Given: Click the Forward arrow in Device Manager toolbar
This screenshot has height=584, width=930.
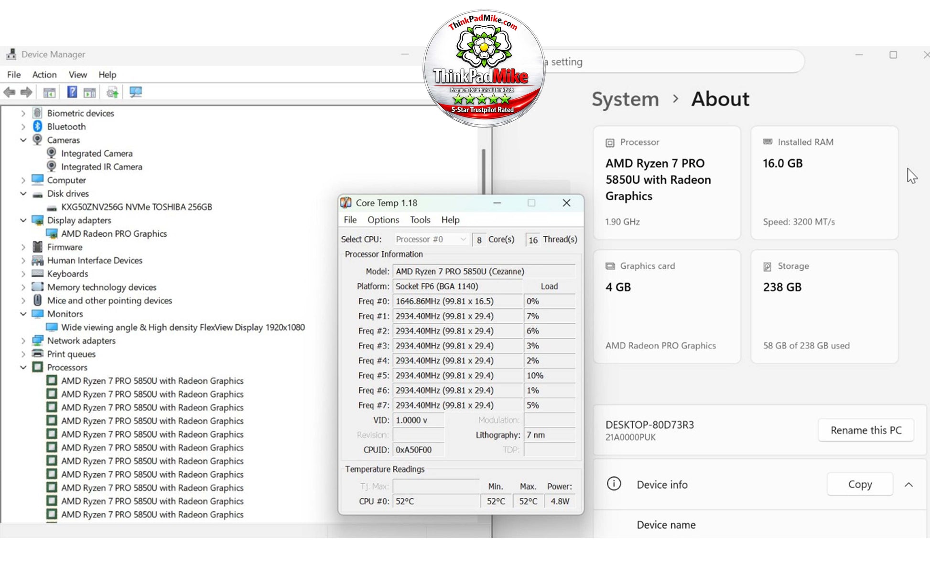Looking at the screenshot, I should [x=26, y=92].
